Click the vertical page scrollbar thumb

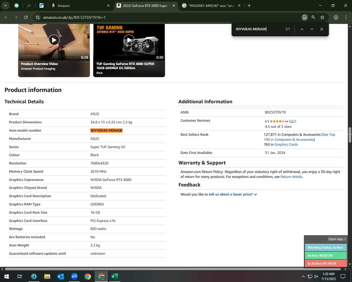pos(350,135)
